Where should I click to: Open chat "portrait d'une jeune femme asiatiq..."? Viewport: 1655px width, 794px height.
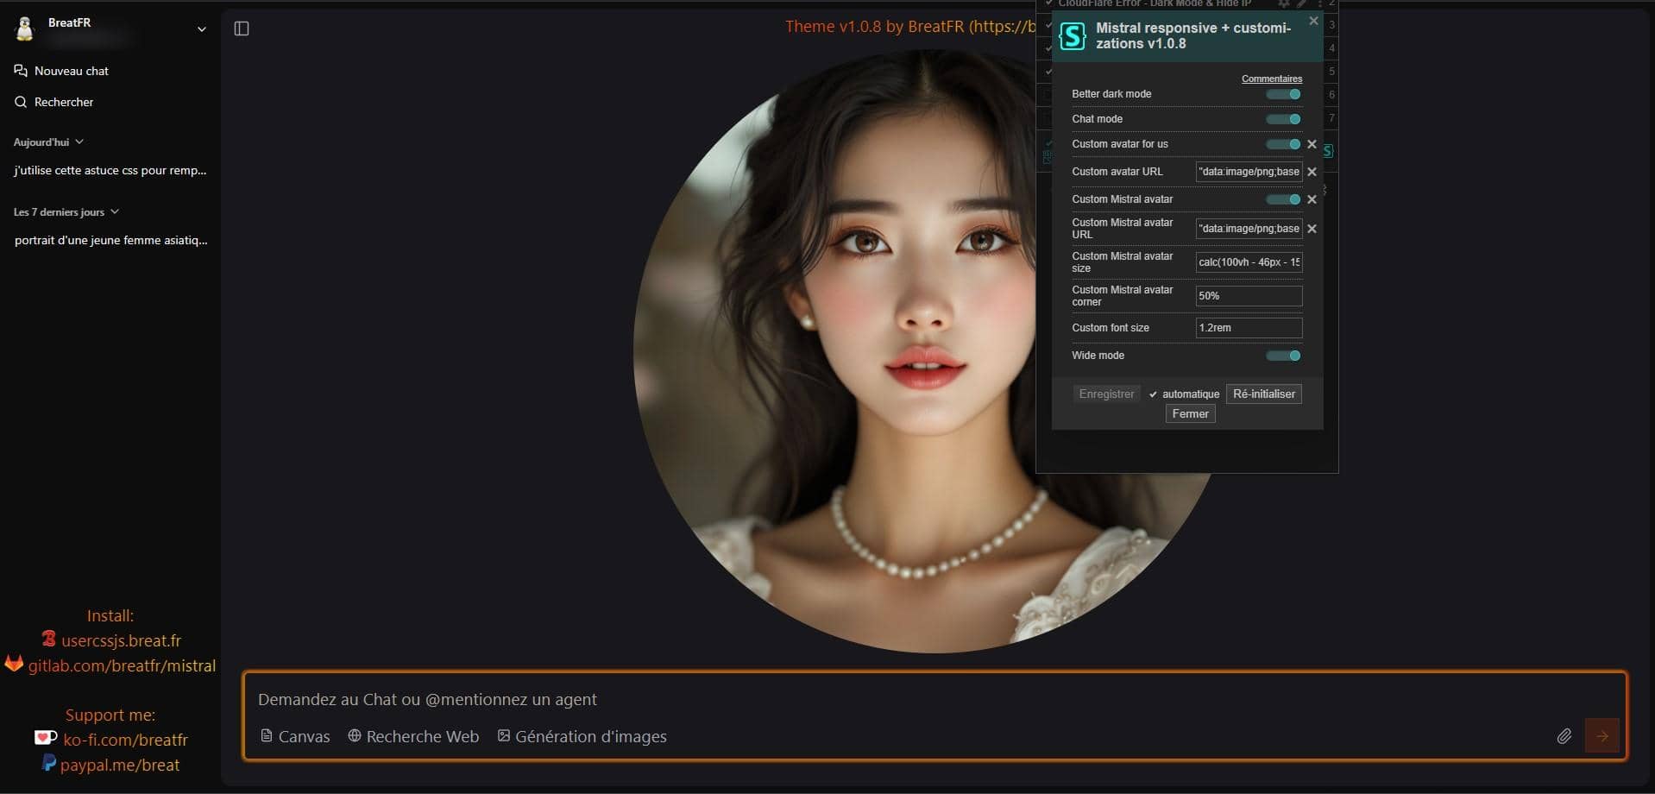110,240
